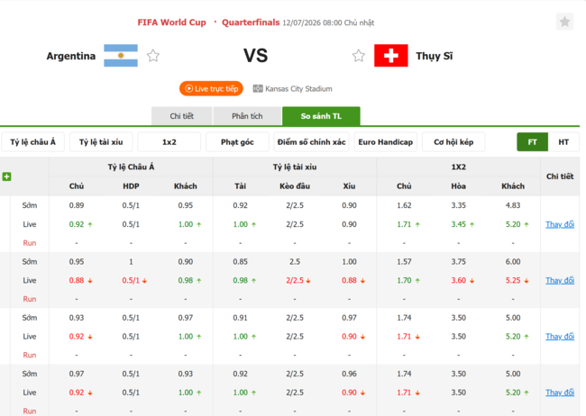Select the FT full-time toggle

(532, 142)
